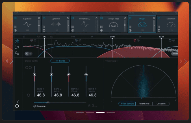This screenshot has height=123, width=191.
Task: Switch vectorscope to Polar Sample
Action: point(127,104)
